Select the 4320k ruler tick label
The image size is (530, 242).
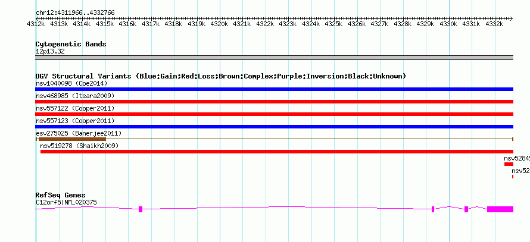tap(219, 24)
